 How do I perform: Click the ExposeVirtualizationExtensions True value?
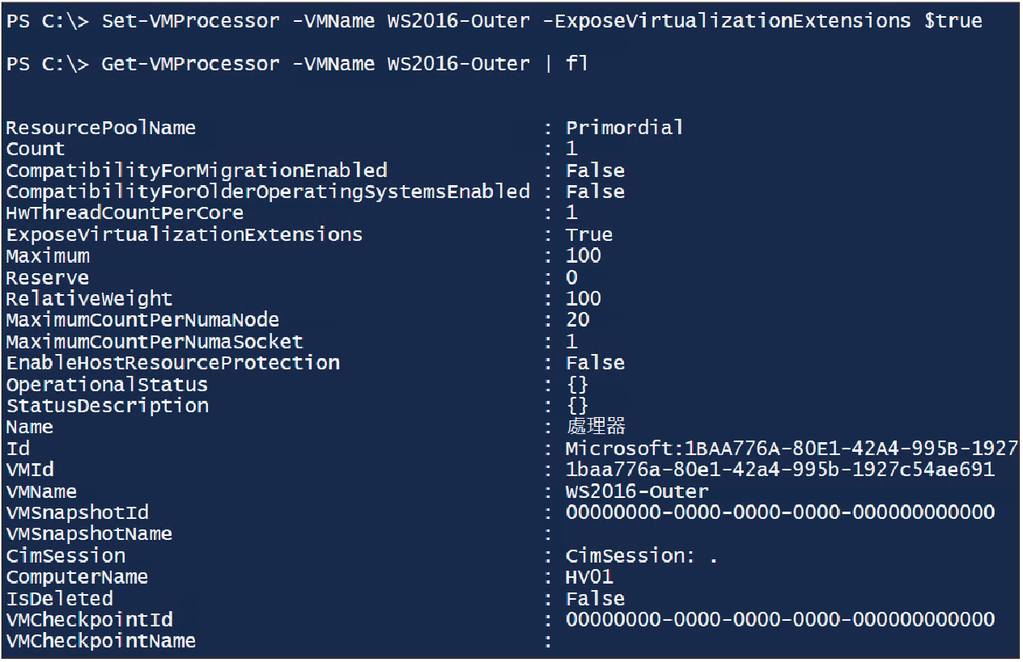(589, 234)
